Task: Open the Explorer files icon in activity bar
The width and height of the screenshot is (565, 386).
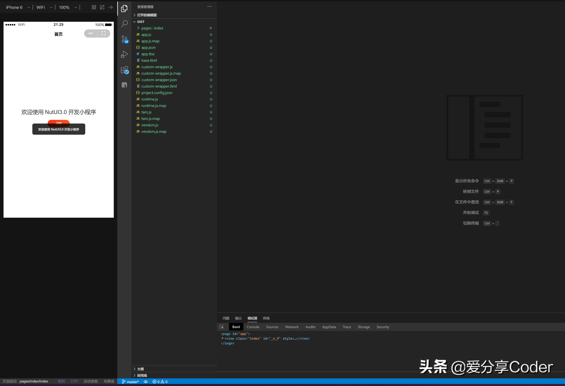Action: coord(124,9)
